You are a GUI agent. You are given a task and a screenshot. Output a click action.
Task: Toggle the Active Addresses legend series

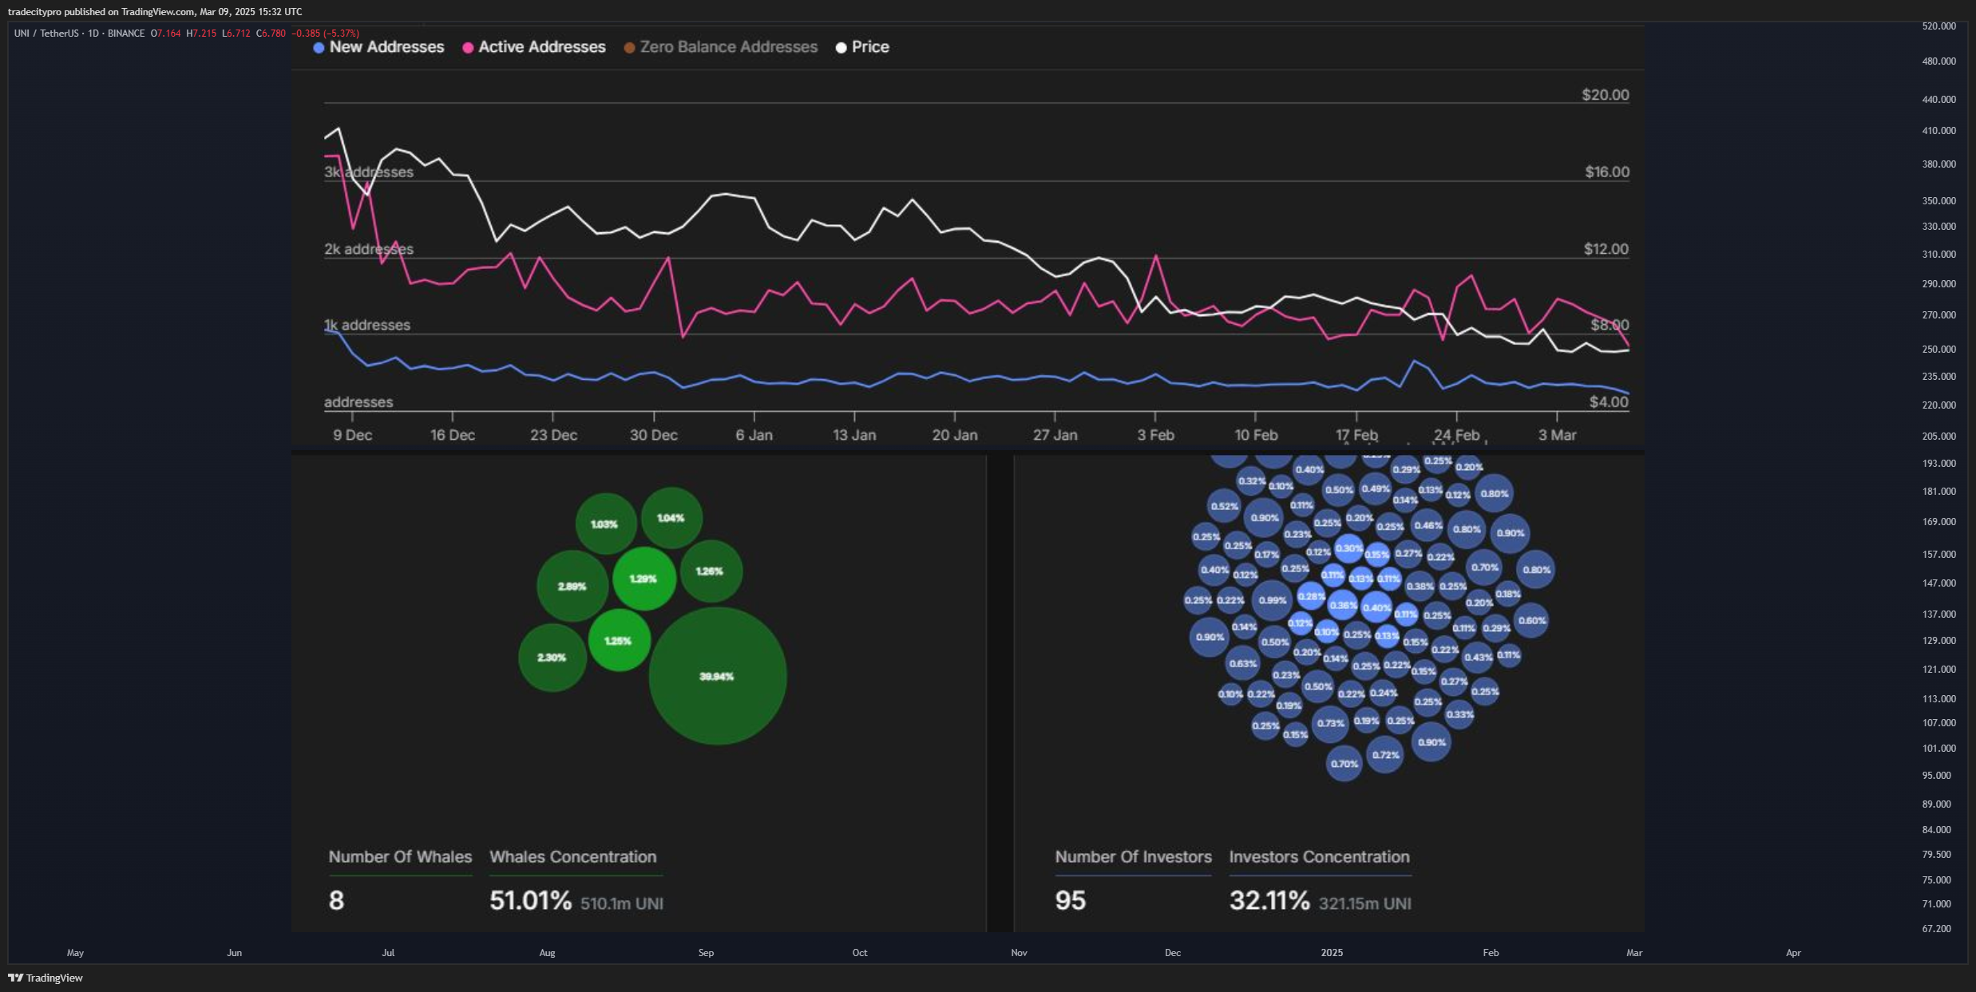pyautogui.click(x=534, y=47)
